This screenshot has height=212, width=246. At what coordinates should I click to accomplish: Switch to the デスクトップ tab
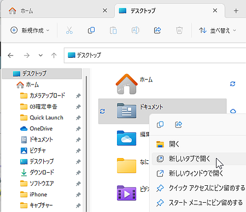click(169, 11)
